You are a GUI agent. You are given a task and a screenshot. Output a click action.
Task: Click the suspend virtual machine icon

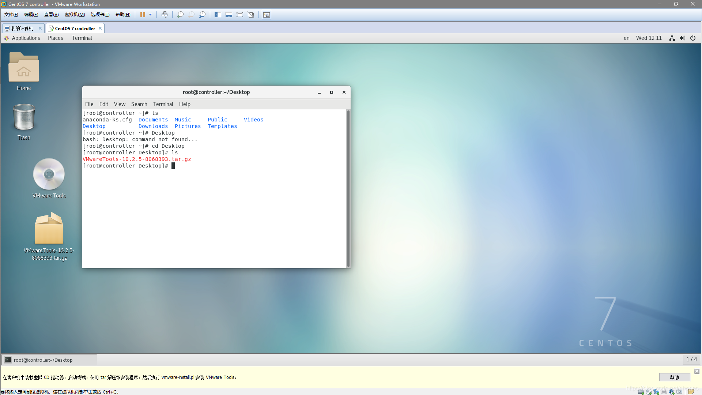[142, 15]
